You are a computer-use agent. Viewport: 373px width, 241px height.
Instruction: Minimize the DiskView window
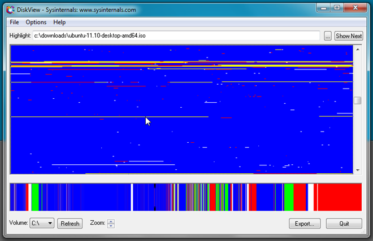(323, 8)
